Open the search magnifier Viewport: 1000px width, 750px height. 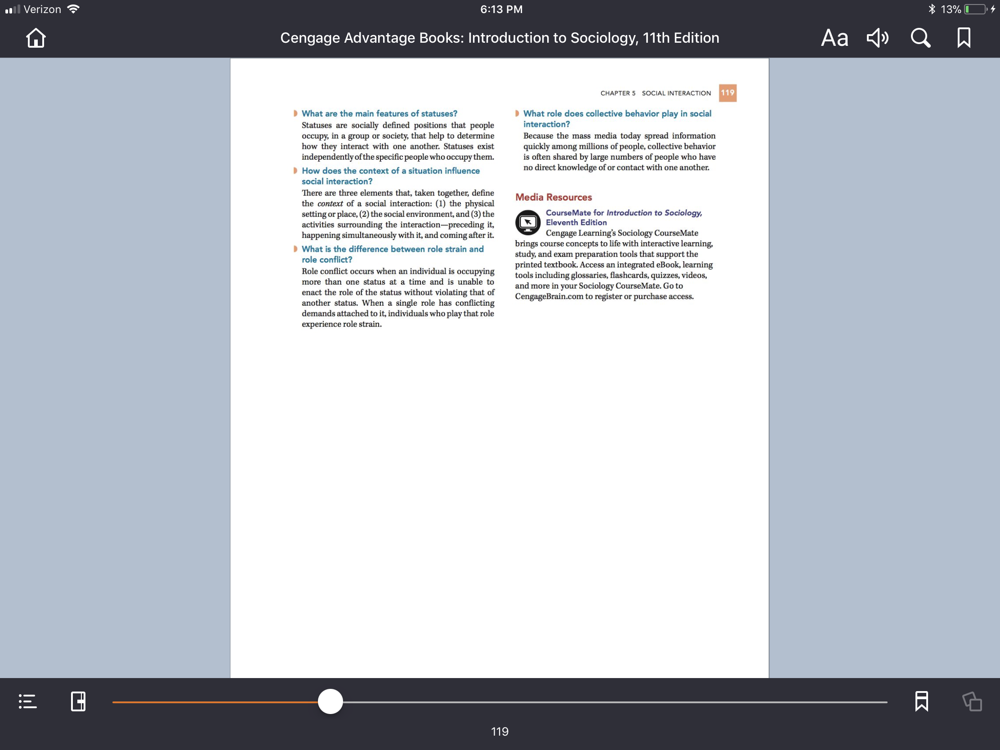pyautogui.click(x=920, y=38)
